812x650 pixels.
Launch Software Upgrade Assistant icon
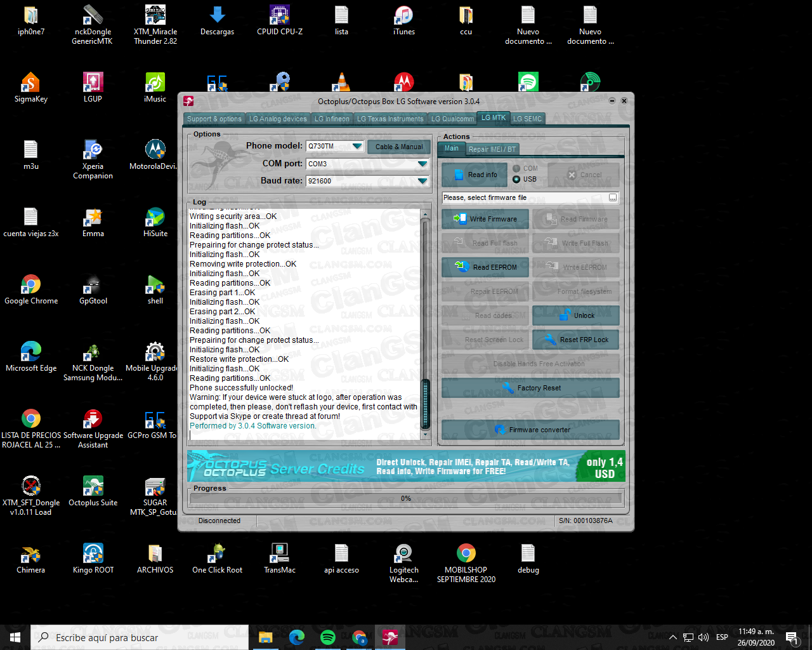click(x=93, y=429)
